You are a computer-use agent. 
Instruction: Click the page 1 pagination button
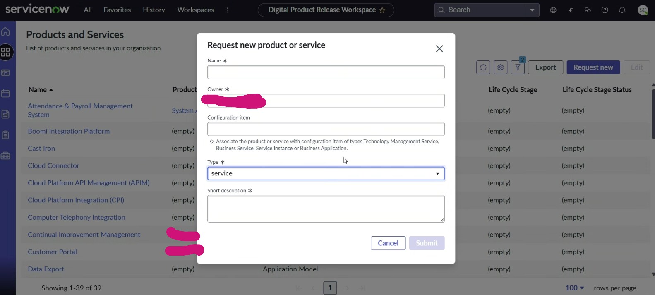click(330, 288)
